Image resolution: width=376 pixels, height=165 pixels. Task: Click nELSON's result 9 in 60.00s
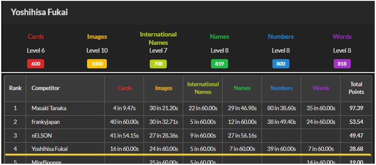[203, 136]
